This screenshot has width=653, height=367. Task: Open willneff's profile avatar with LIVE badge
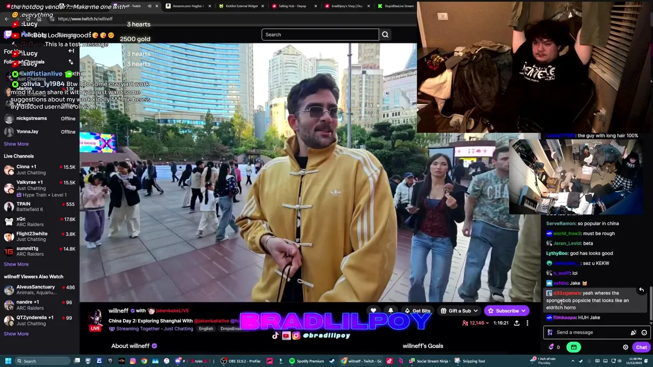click(95, 320)
